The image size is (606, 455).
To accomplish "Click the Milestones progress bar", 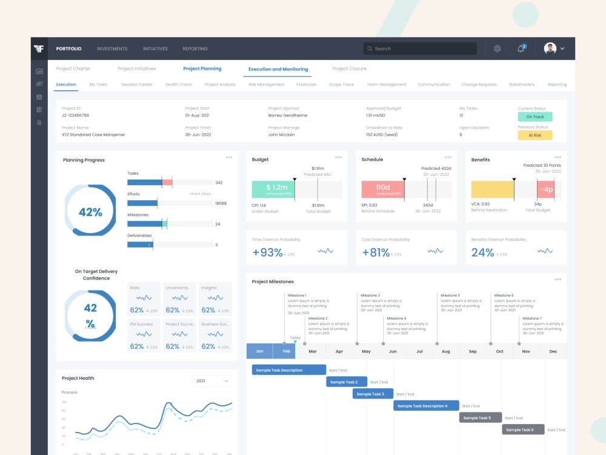I will click(170, 224).
